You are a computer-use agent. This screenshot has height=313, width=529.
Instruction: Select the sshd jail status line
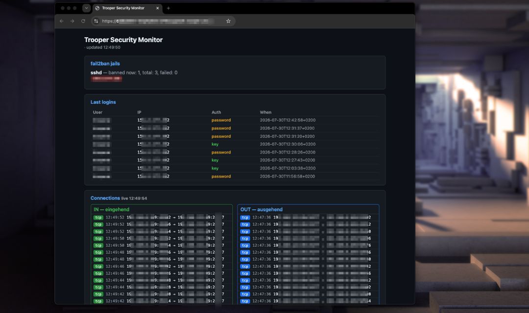(134, 72)
